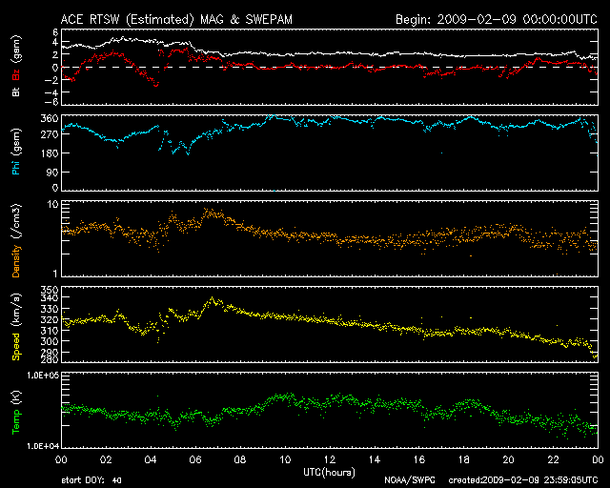Click the yellow "Speed (km/s)" axis label

(x=16, y=327)
